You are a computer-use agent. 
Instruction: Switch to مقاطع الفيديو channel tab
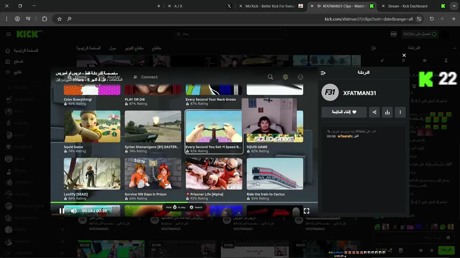click(134, 48)
